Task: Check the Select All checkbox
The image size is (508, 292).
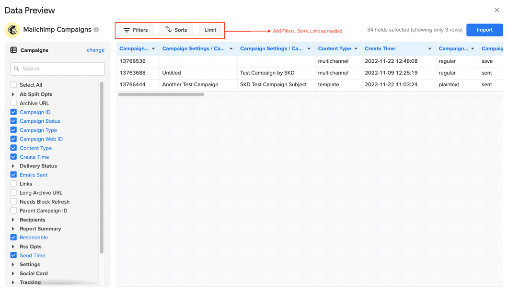Action: coord(13,85)
